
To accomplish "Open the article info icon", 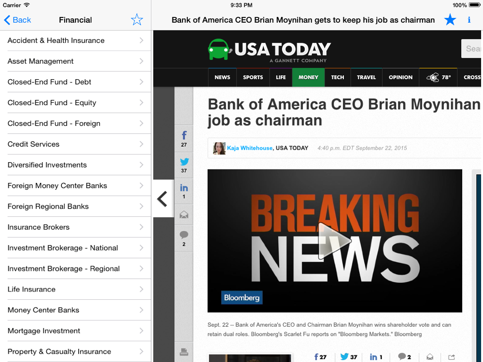I will tap(469, 20).
